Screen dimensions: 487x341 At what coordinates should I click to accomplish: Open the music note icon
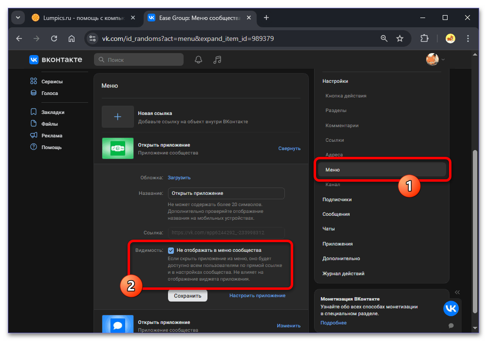[217, 59]
